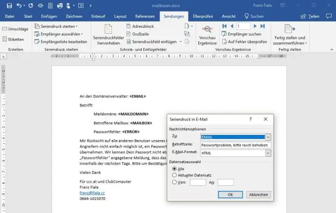336x213 pixels.
Task: Click Empfängerliste bearbeiten
Action: pos(61,42)
